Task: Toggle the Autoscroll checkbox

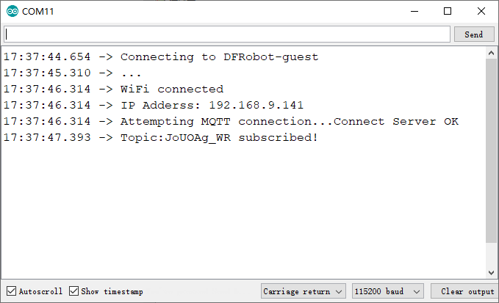Action: (12, 291)
